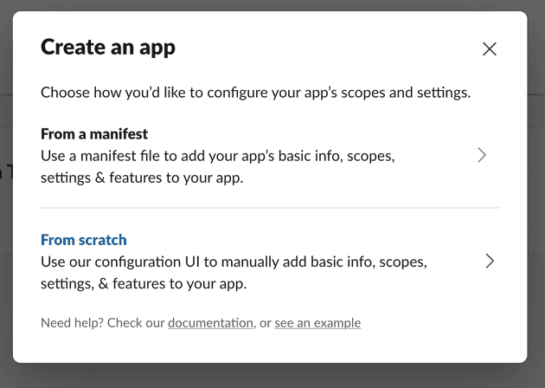Close the Create an app dialog
Image resolution: width=545 pixels, height=388 pixels.
[490, 49]
